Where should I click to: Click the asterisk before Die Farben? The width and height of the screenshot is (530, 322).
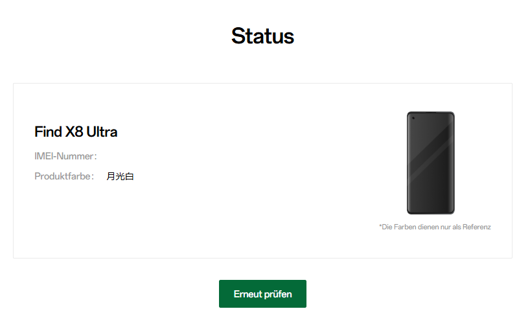click(380, 227)
